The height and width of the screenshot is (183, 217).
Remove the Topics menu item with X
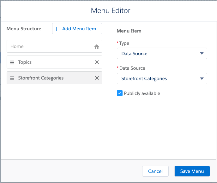pyautogui.click(x=97, y=62)
